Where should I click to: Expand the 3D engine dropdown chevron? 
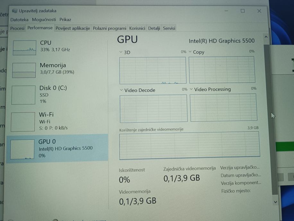point(121,52)
